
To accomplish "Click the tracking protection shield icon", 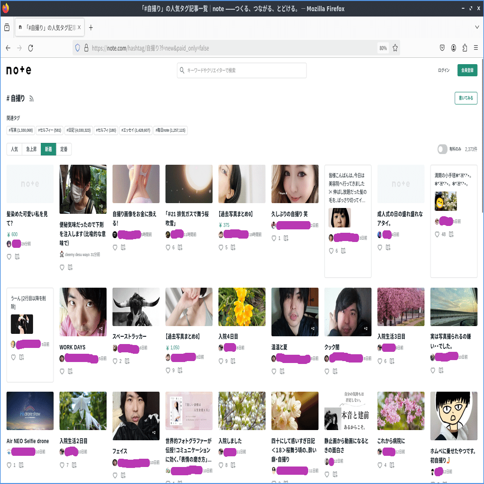I will click(77, 48).
